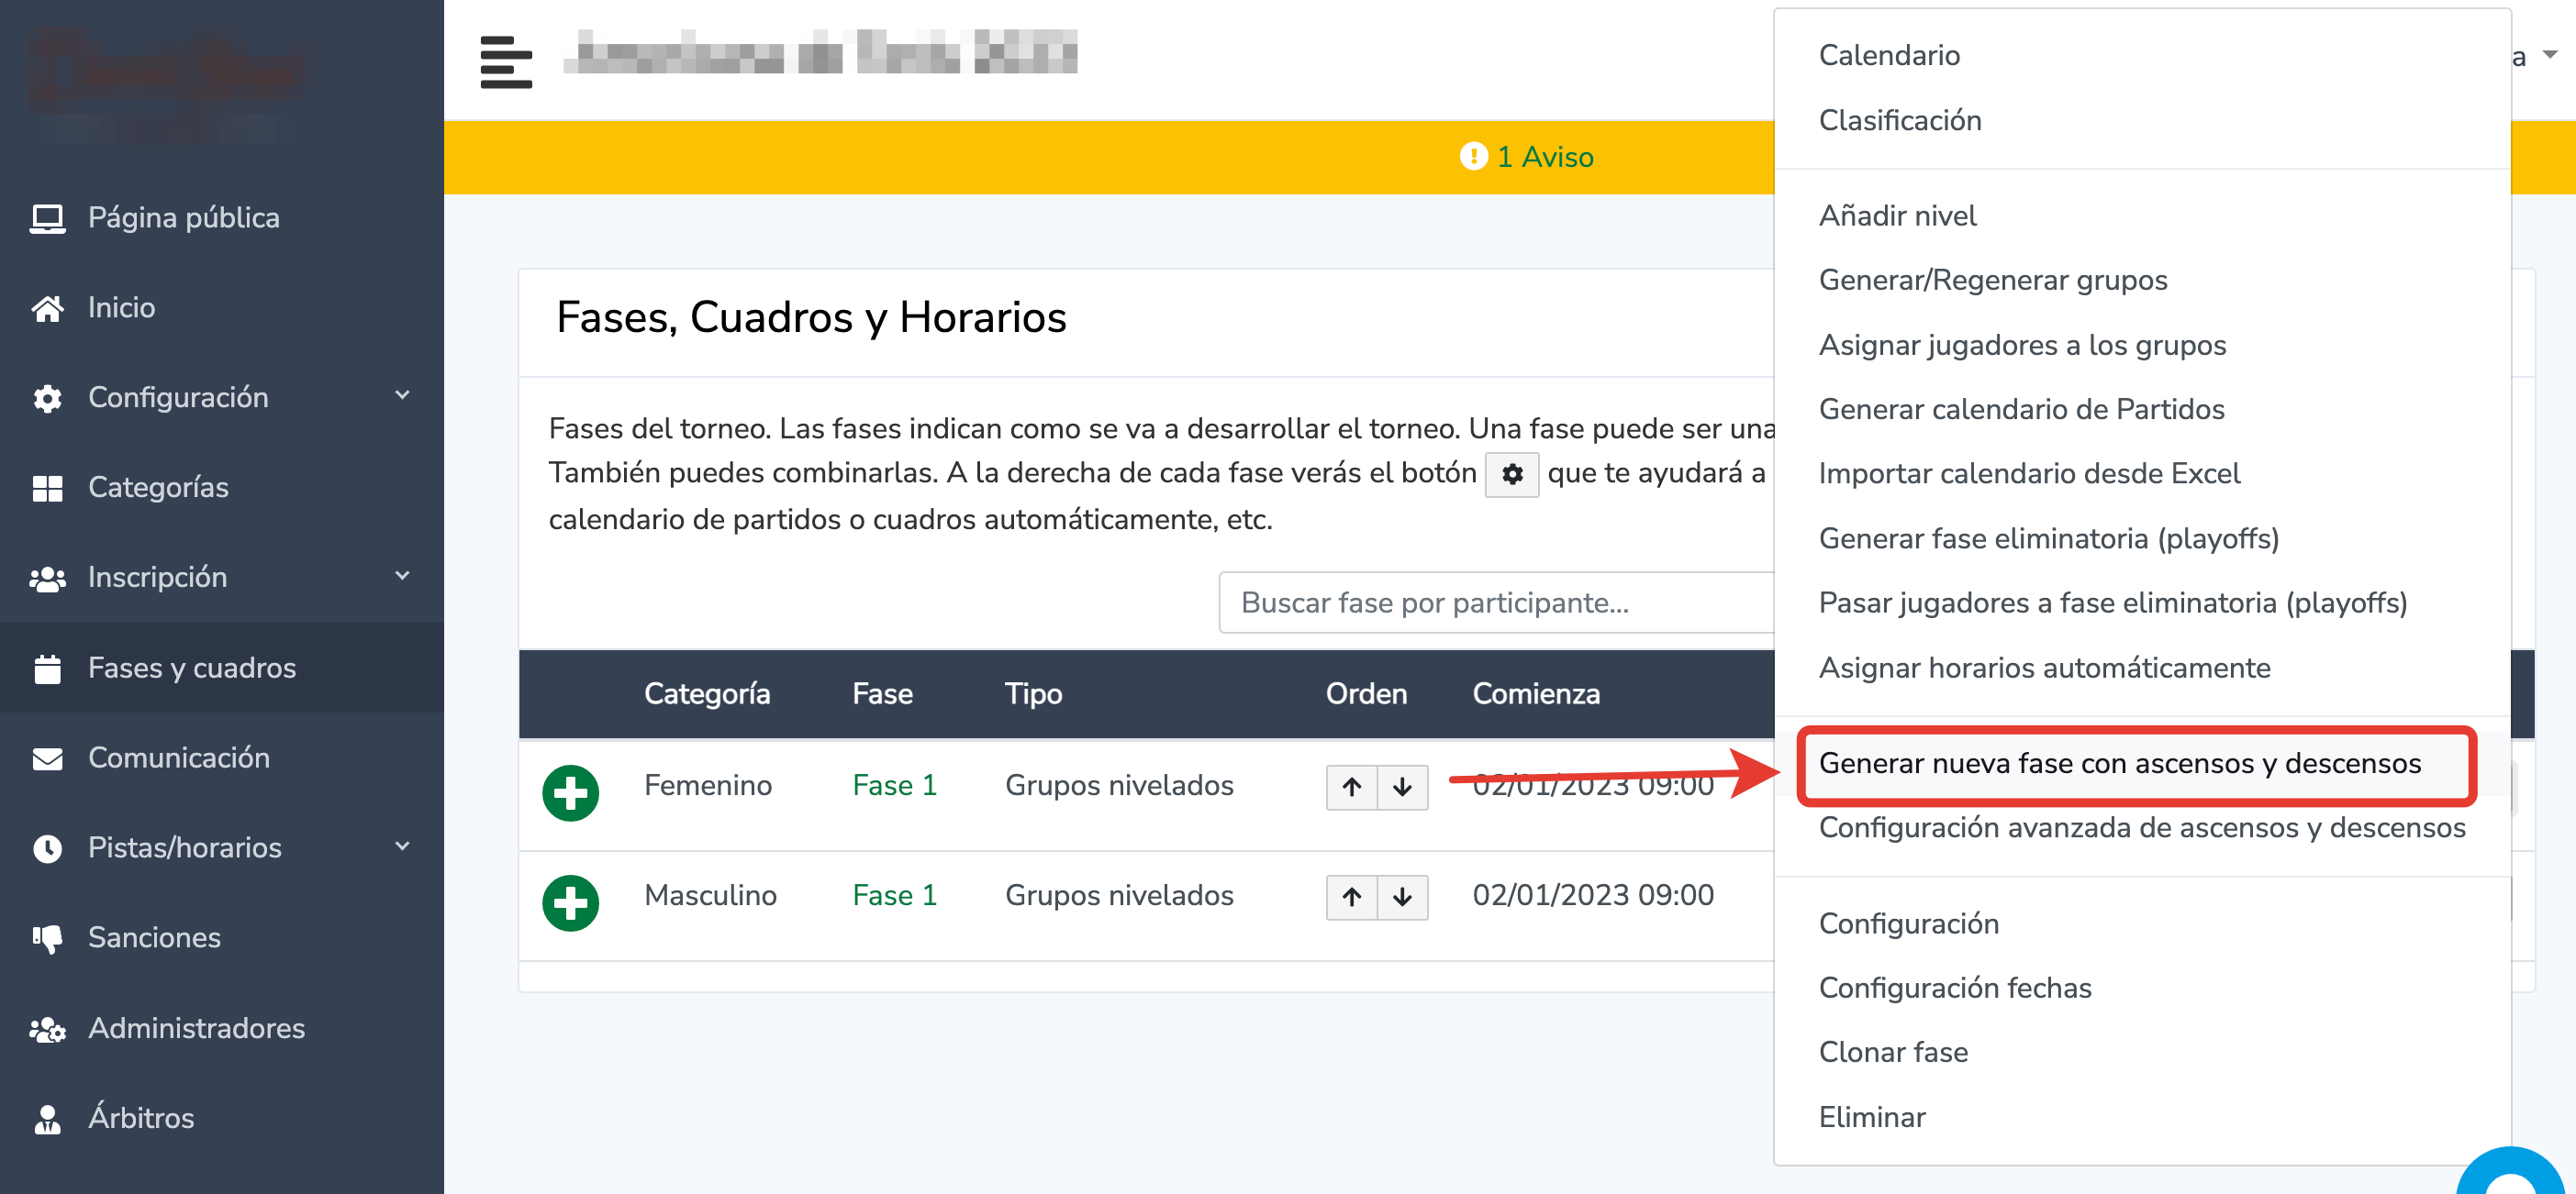Choose Eliminar menu entry
The height and width of the screenshot is (1194, 2576).
[x=1871, y=1117]
